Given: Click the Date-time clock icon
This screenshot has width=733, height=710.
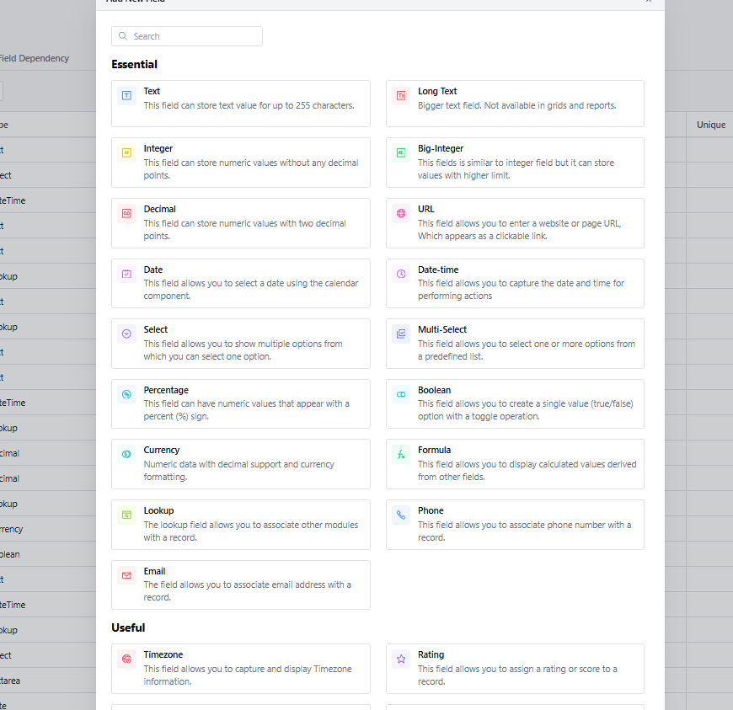Looking at the screenshot, I should (x=401, y=274).
